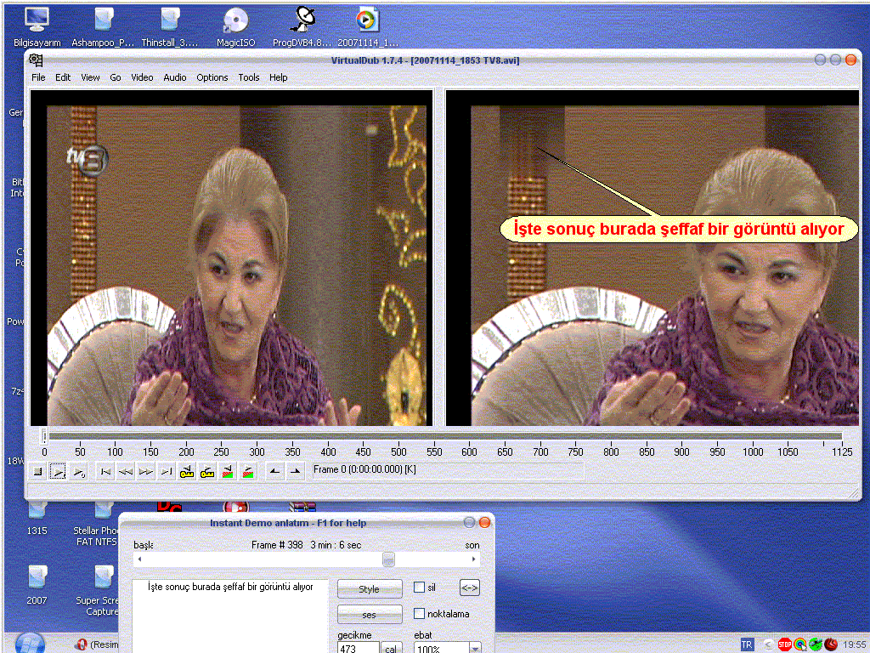This screenshot has width=870, height=653.
Task: Click the ses button
Action: point(370,615)
